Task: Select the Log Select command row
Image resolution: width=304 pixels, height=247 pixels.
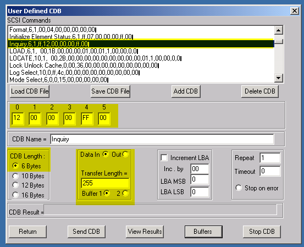Action: pyautogui.click(x=141, y=73)
